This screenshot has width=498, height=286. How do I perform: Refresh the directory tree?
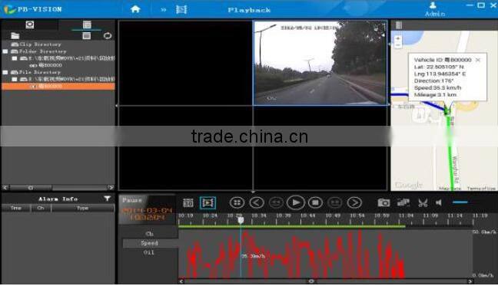(x=108, y=36)
